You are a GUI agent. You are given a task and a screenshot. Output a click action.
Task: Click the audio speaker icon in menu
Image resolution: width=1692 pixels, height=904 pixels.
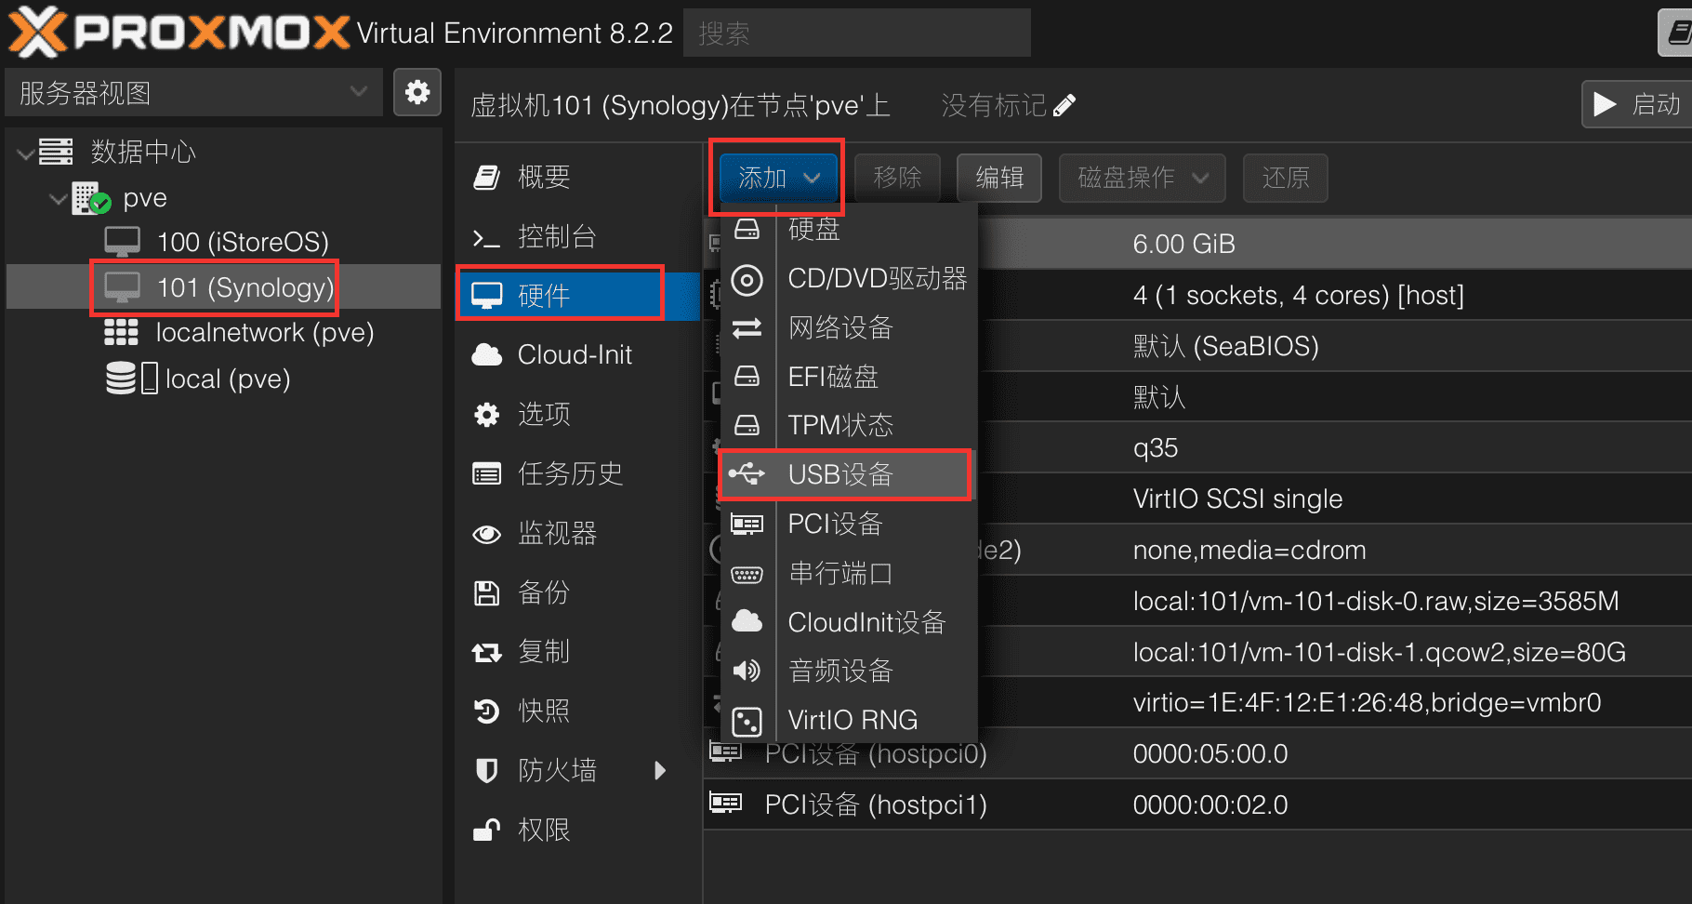coord(747,671)
